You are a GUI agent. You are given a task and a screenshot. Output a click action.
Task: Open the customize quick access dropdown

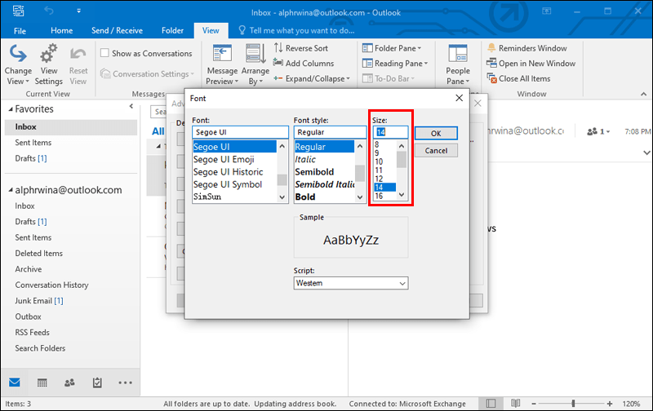click(x=78, y=11)
